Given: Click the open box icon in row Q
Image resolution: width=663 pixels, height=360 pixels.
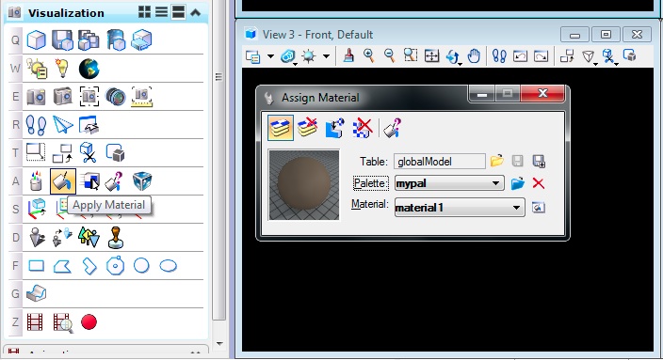Looking at the screenshot, I should (141, 40).
